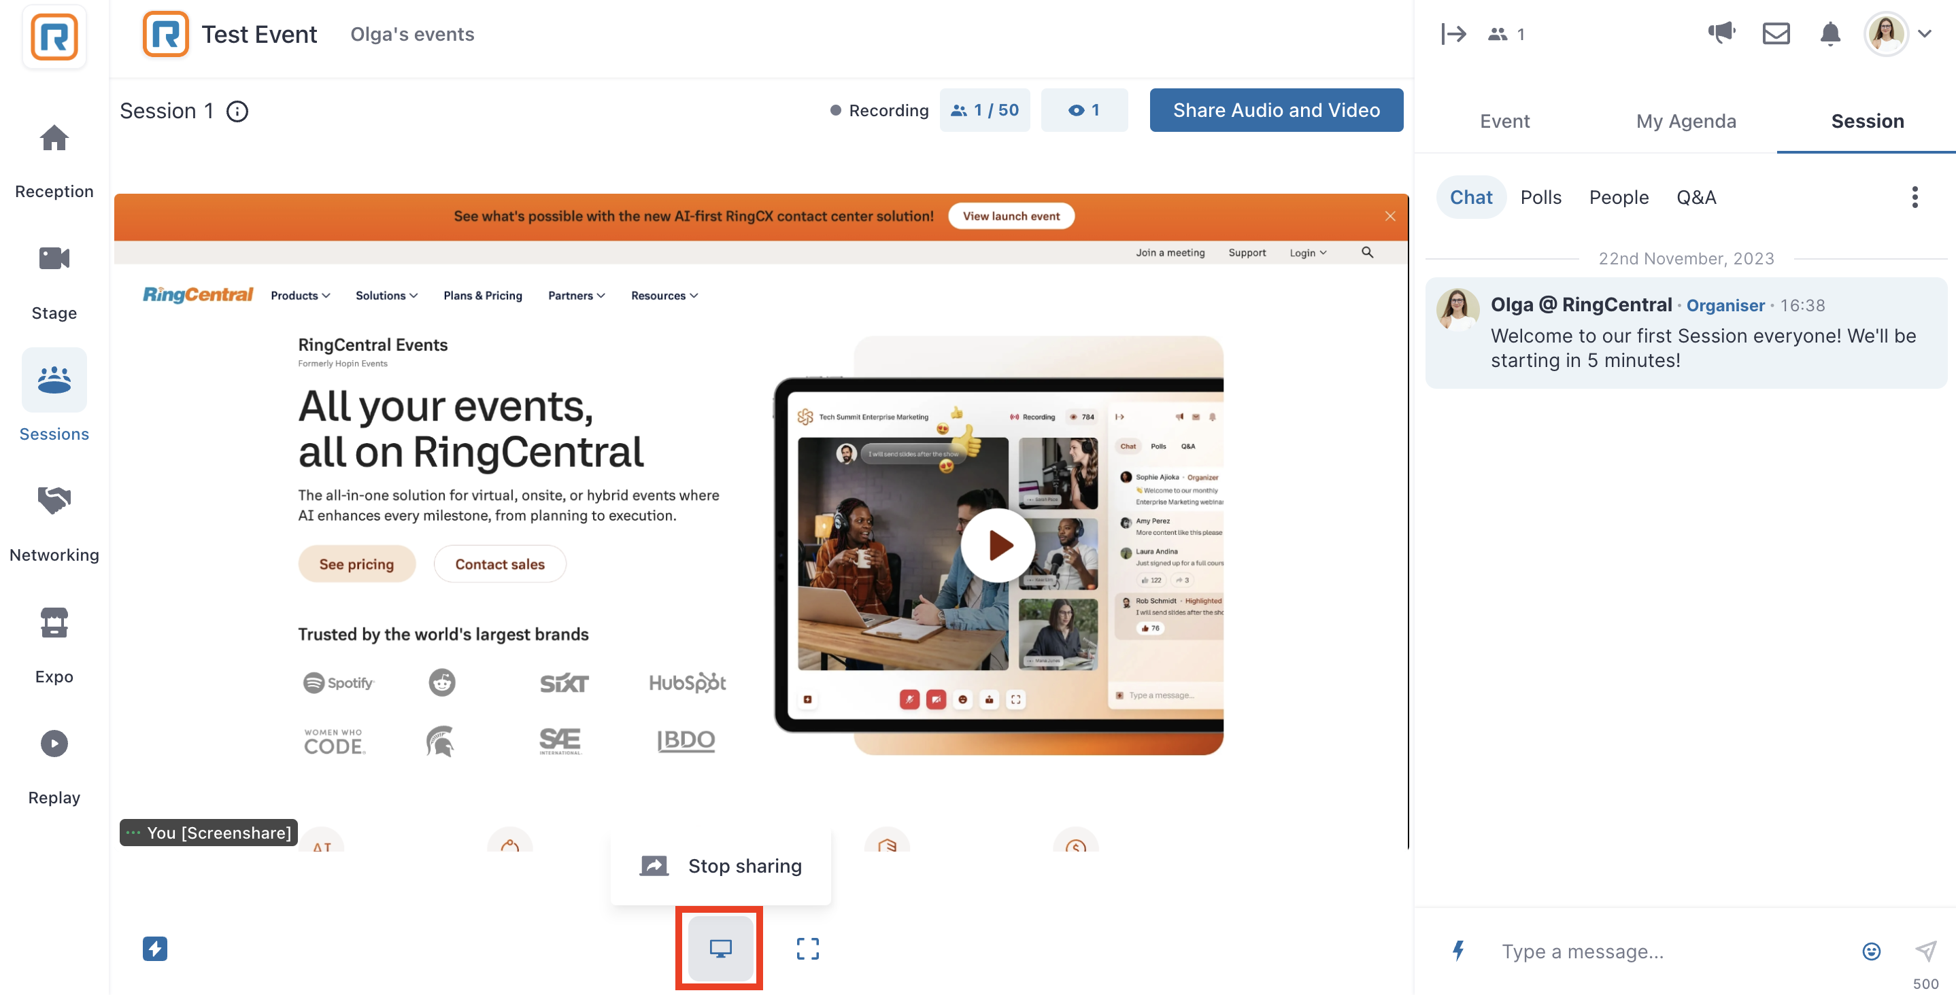Toggle fullscreen mode icon

tap(808, 948)
